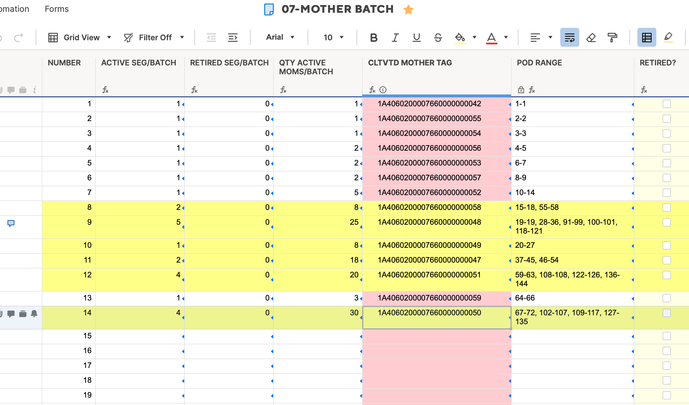Viewport: 689px width, 405px height.
Task: Select POD RANGE cell 15-18, 55-58
Action: point(573,208)
